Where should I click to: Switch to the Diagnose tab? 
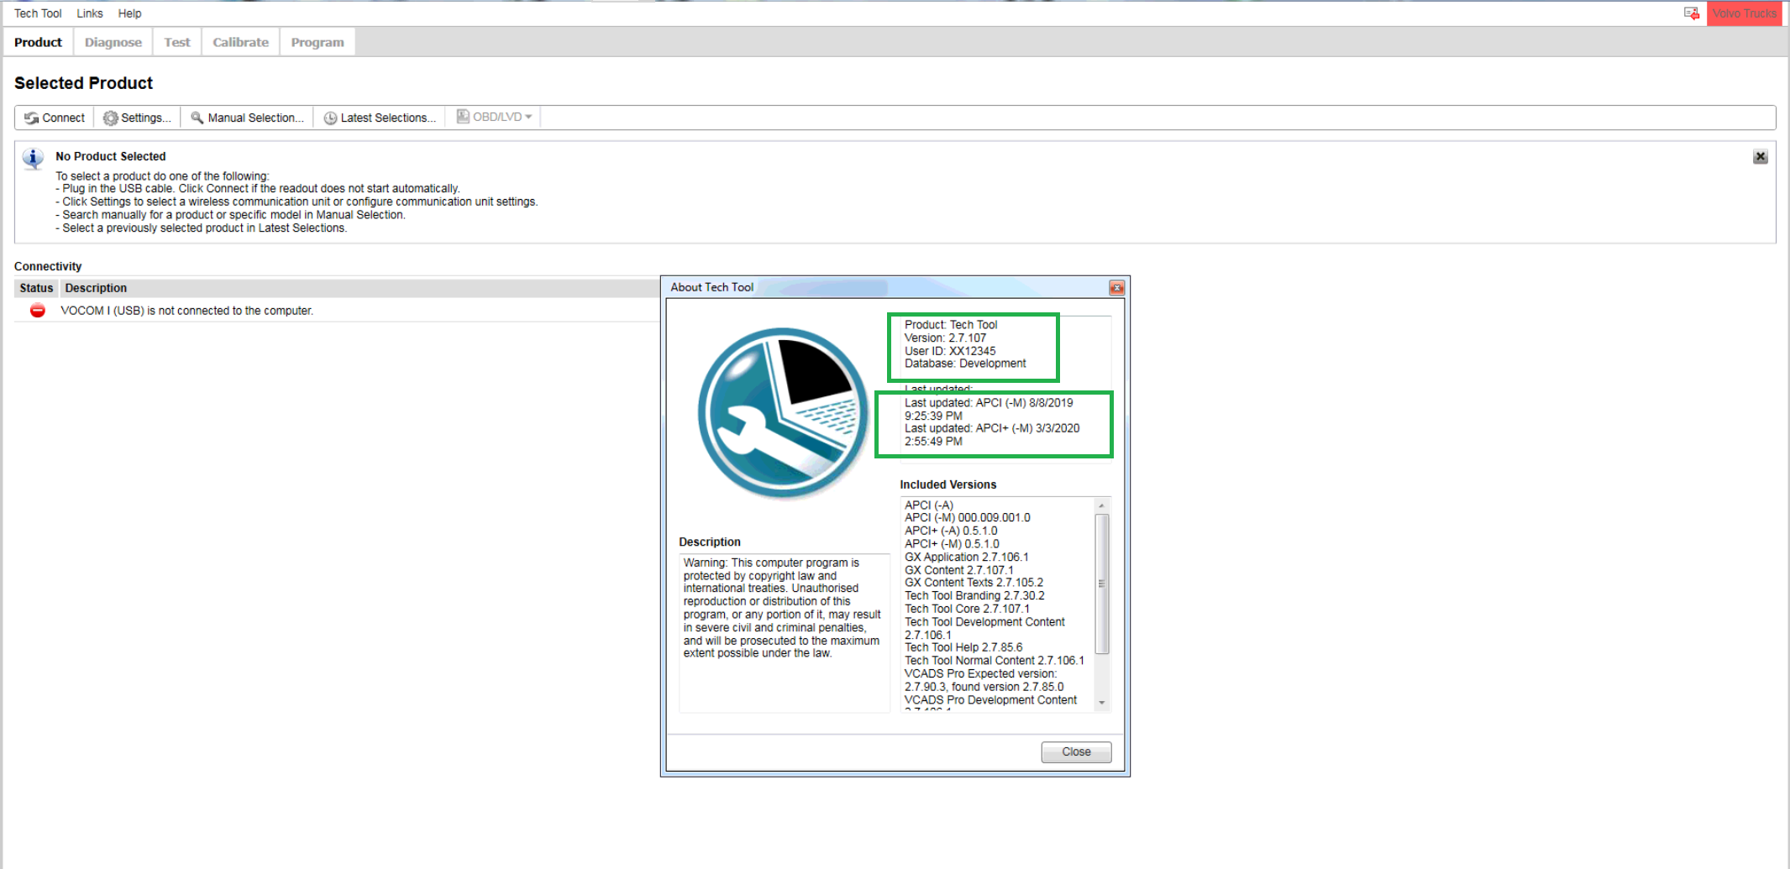click(113, 42)
